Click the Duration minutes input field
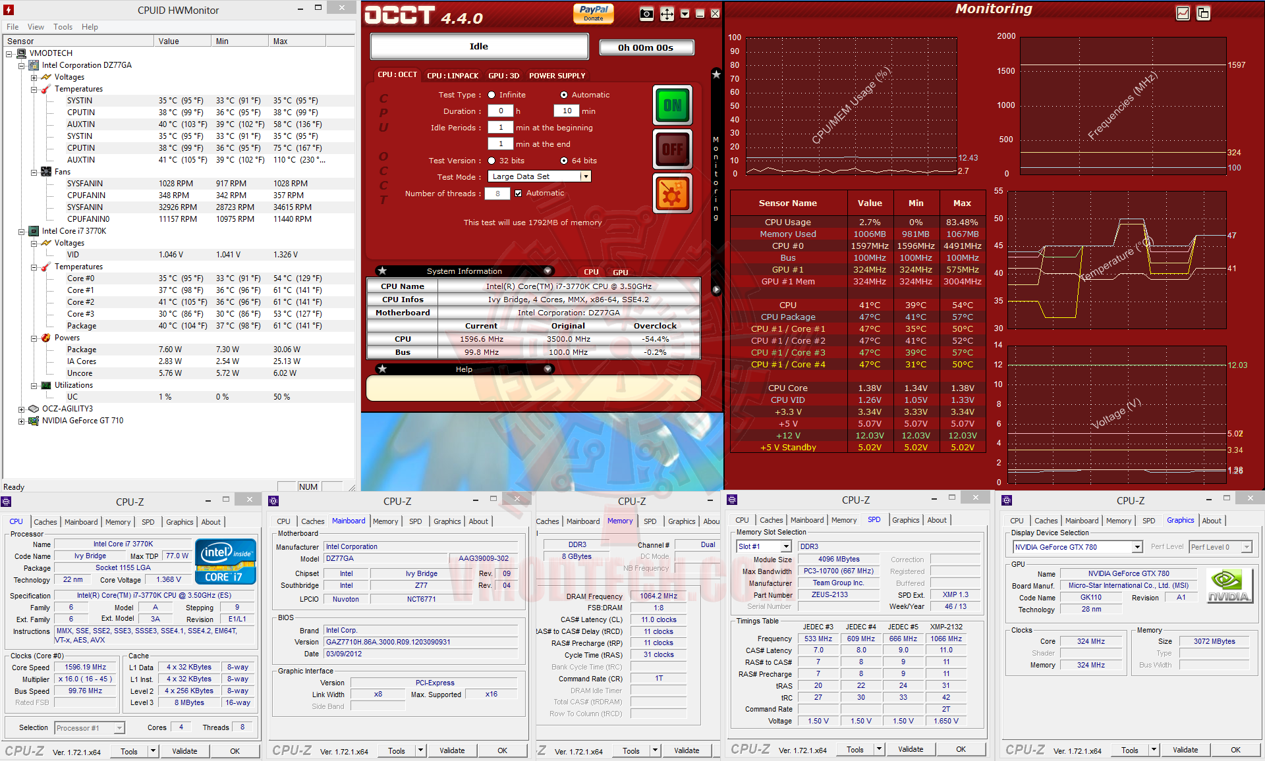The height and width of the screenshot is (761, 1265). point(567,111)
